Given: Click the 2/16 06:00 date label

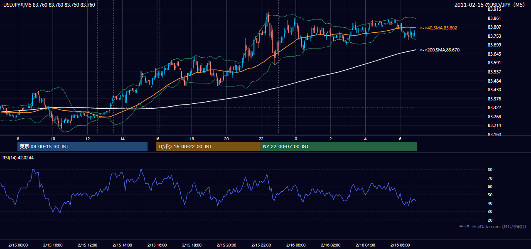Looking at the screenshot, I should (x=400, y=245).
